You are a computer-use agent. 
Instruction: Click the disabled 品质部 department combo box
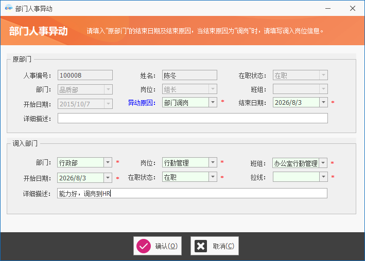(85, 89)
